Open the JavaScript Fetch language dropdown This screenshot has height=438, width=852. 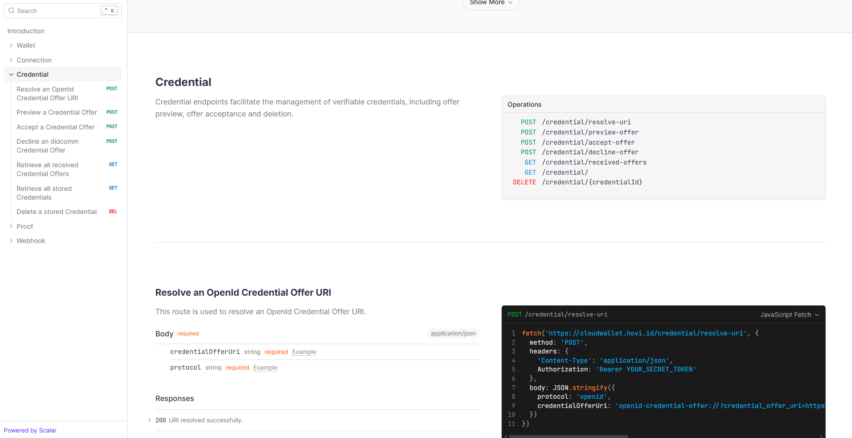tap(789, 315)
